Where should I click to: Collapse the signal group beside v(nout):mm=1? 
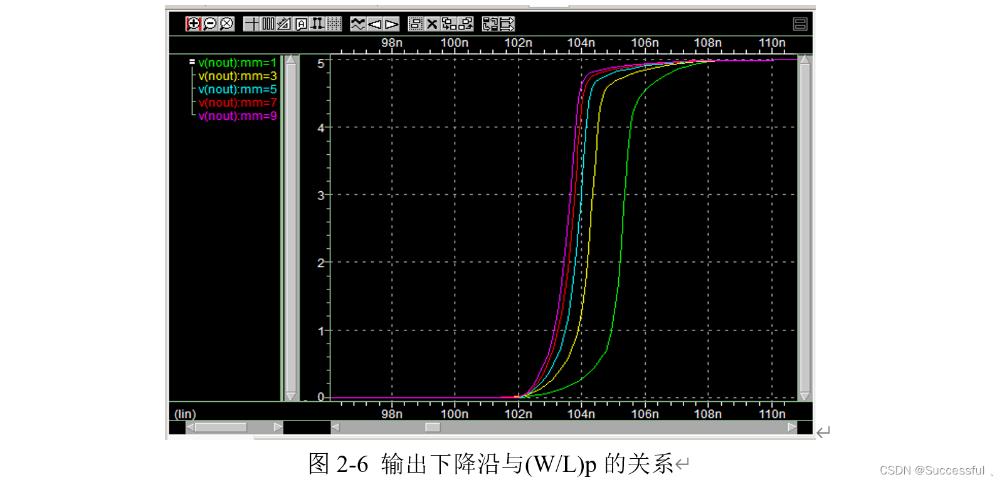pos(192,62)
